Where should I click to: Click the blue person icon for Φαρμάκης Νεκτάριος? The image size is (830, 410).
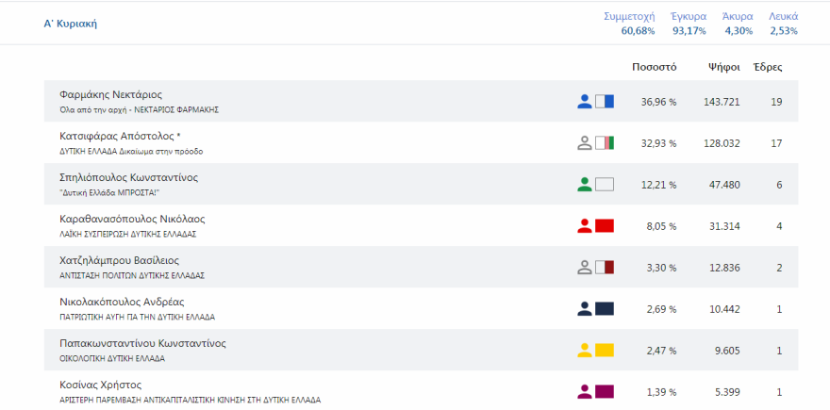[x=584, y=102]
